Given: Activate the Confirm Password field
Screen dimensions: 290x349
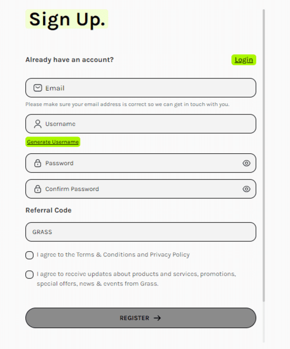Looking at the screenshot, I should pyautogui.click(x=141, y=189).
